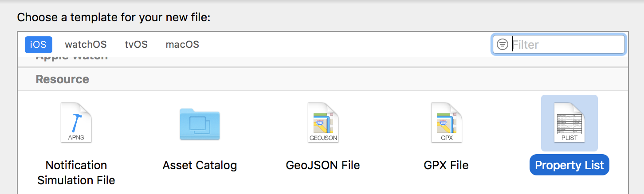Image resolution: width=644 pixels, height=194 pixels.
Task: Click the partially hidden Apple Watch header
Action: coord(71,58)
